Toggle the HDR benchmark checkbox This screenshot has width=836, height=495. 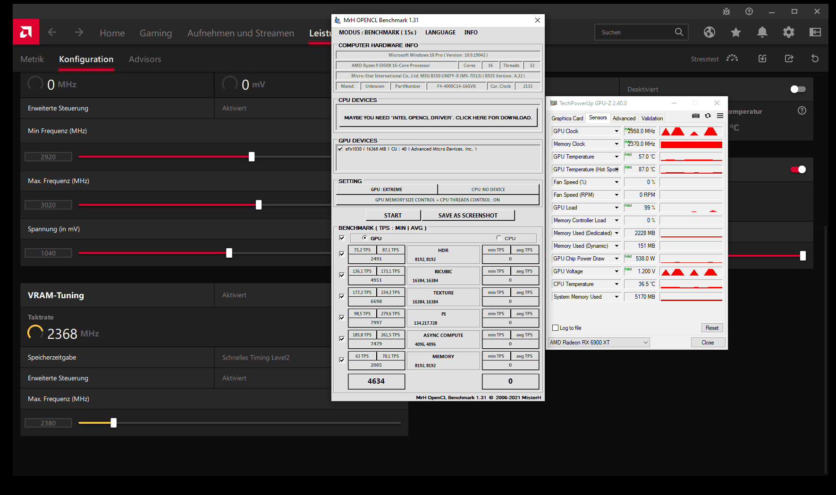342,254
